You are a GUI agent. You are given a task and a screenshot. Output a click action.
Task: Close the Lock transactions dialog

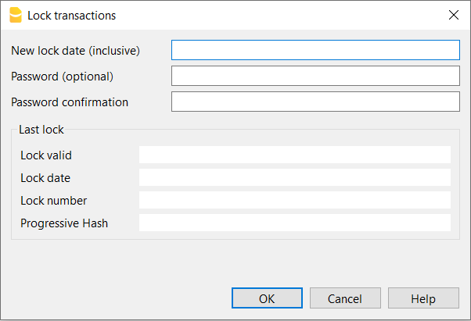pos(453,15)
